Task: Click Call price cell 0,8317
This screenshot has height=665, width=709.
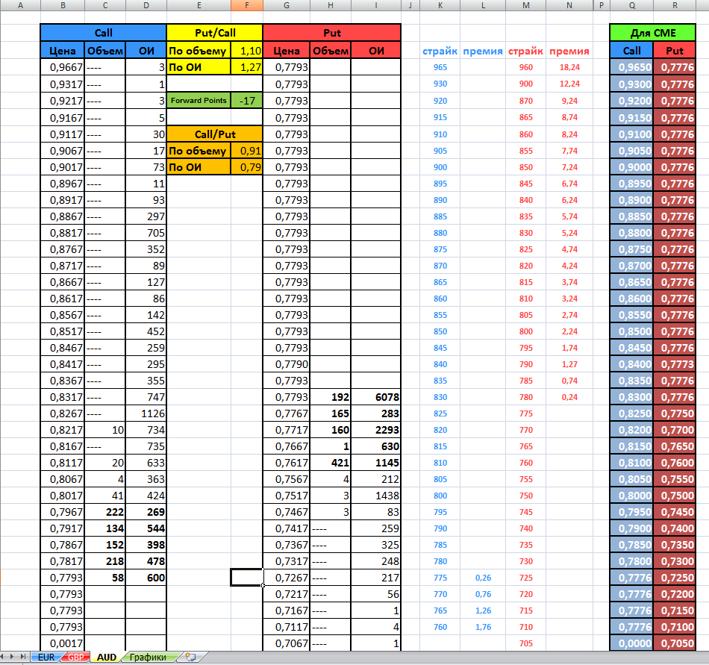Action: pos(63,397)
